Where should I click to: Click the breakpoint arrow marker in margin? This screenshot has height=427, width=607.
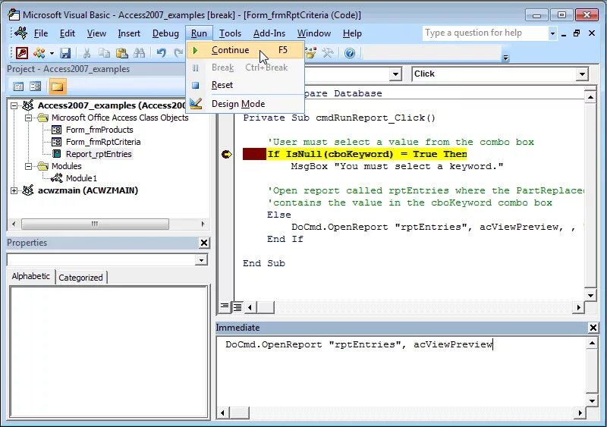click(226, 155)
